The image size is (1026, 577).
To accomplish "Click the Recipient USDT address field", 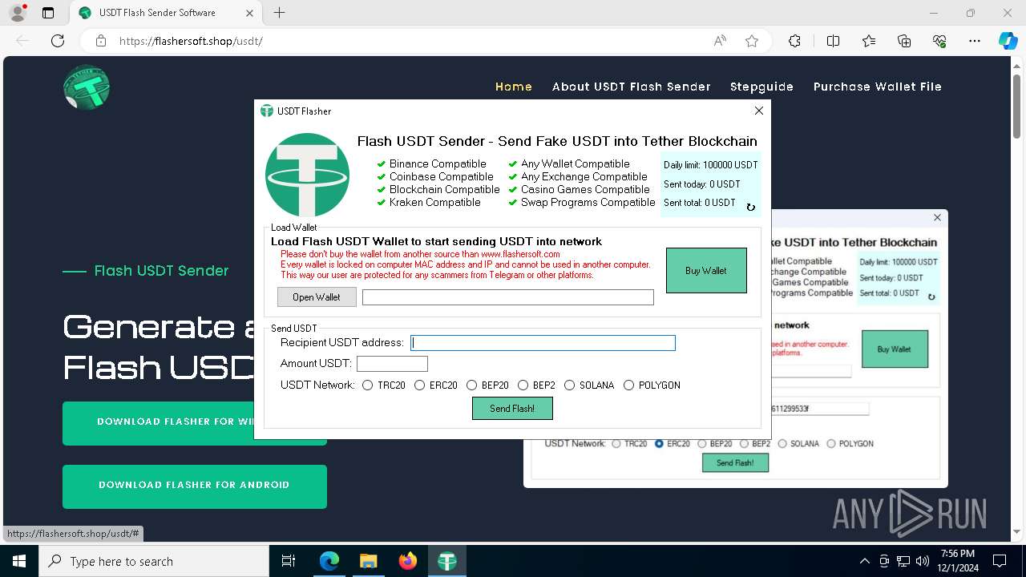I will [543, 343].
